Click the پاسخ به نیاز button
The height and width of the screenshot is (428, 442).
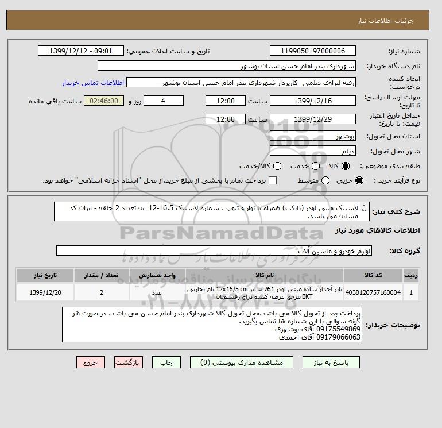(331, 363)
